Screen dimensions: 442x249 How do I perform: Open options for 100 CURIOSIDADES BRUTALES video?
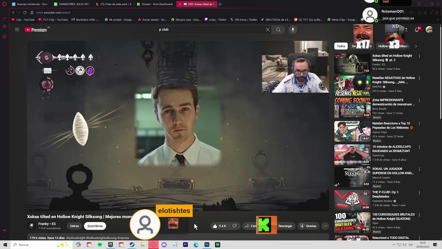click(420, 215)
